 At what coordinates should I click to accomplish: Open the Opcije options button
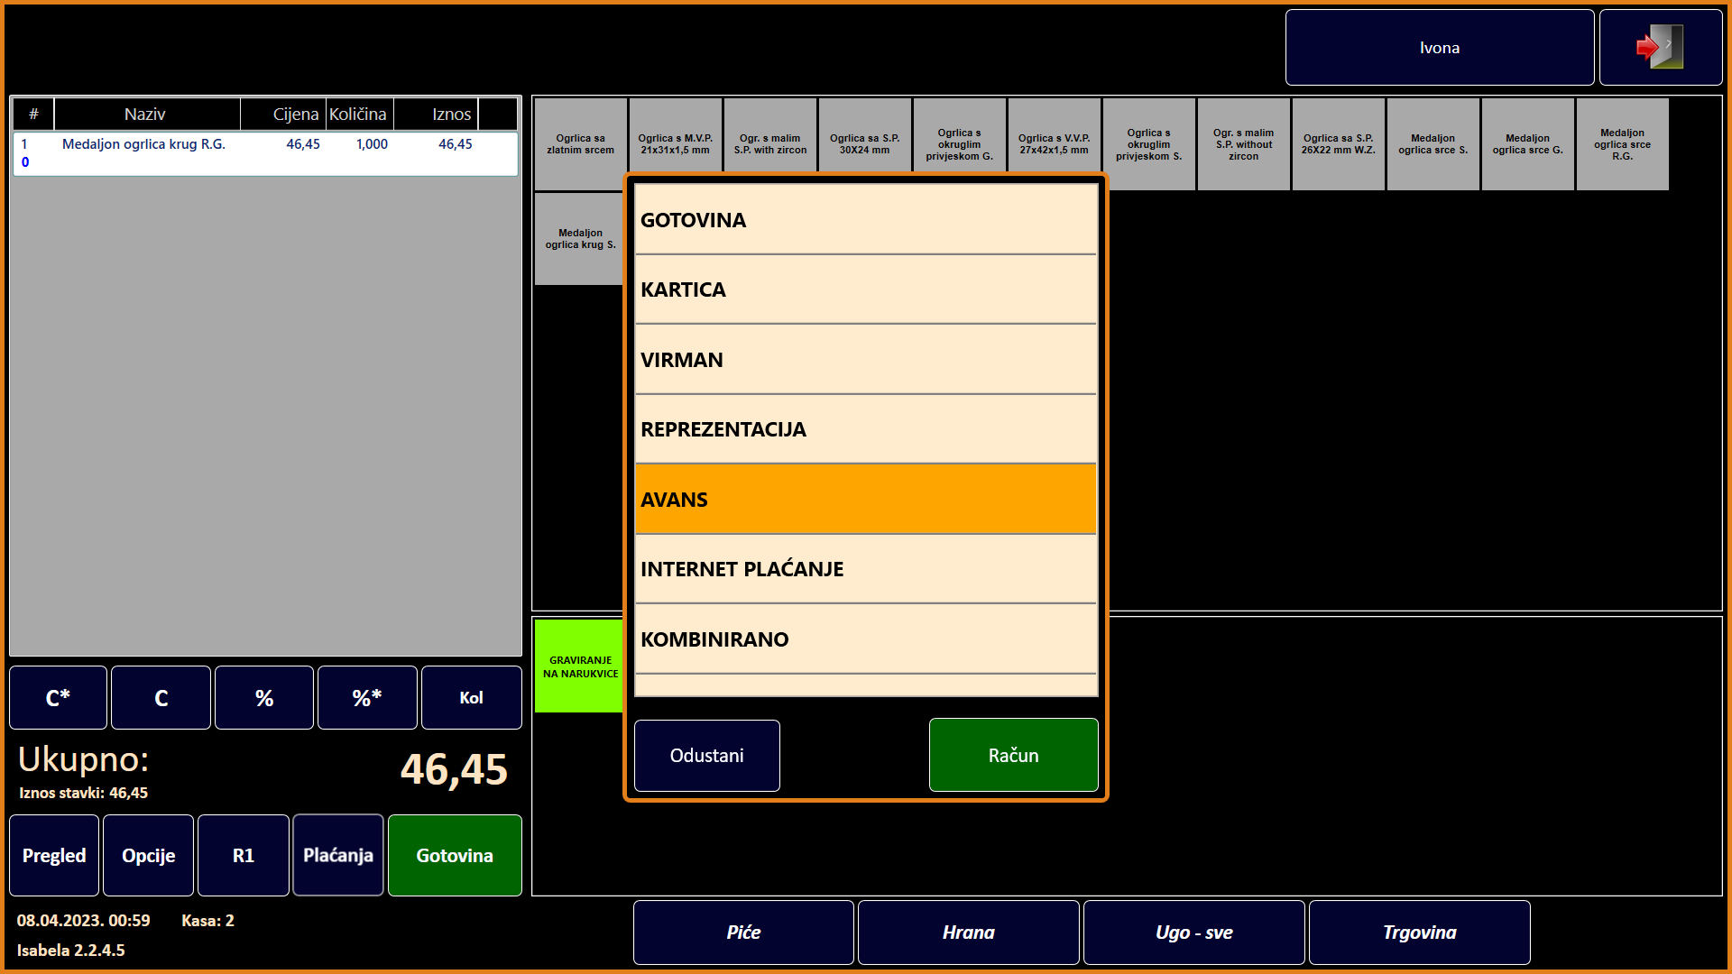149,856
